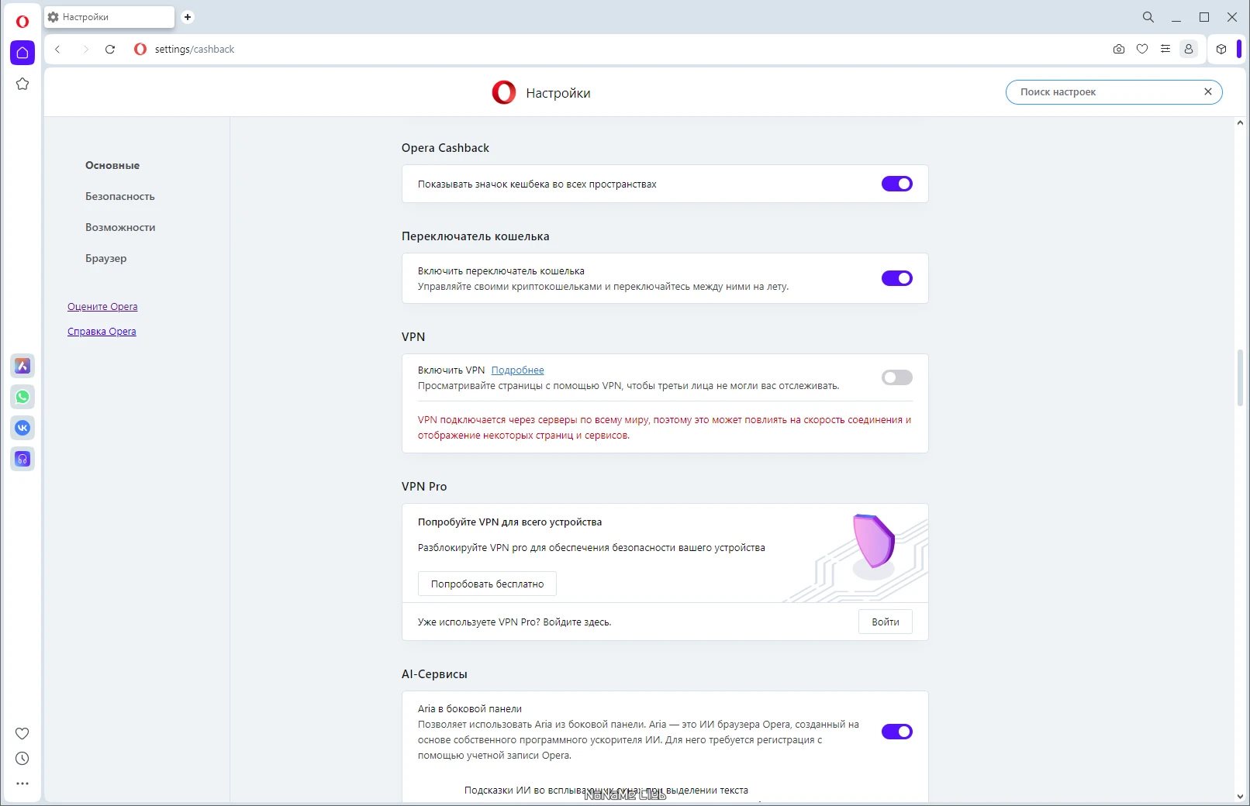Open History clock icon in sidebar
Viewport: 1250px width, 806px height.
(x=22, y=759)
